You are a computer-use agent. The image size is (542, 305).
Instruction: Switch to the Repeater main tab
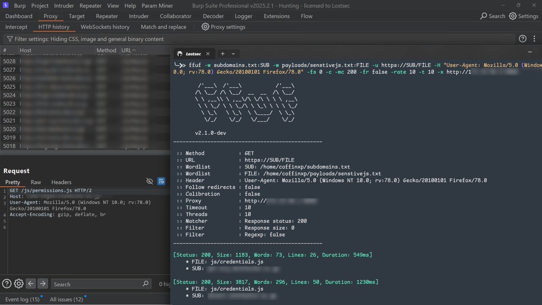(x=107, y=16)
